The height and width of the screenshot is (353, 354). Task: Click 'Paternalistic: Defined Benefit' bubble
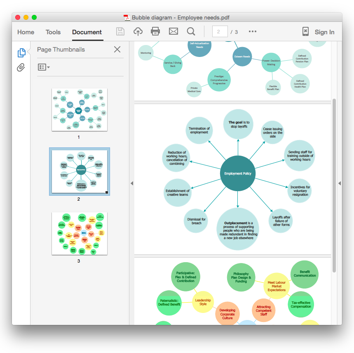click(169, 303)
